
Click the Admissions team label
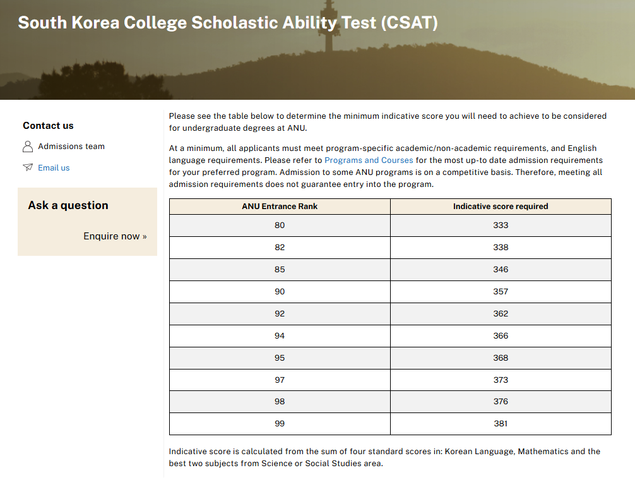tap(71, 147)
